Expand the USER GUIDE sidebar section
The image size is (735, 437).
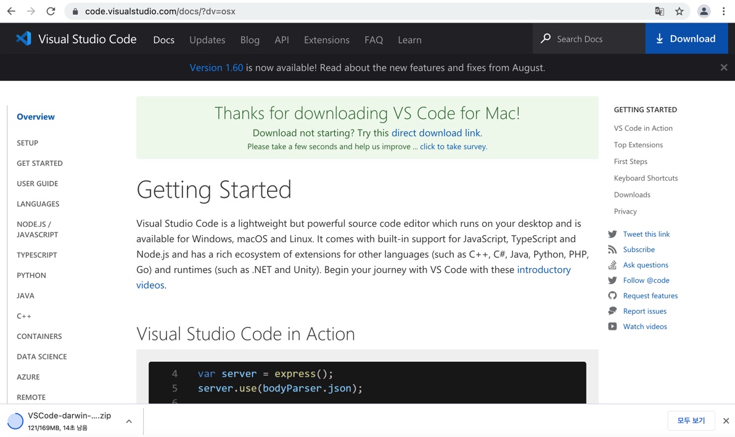point(38,184)
